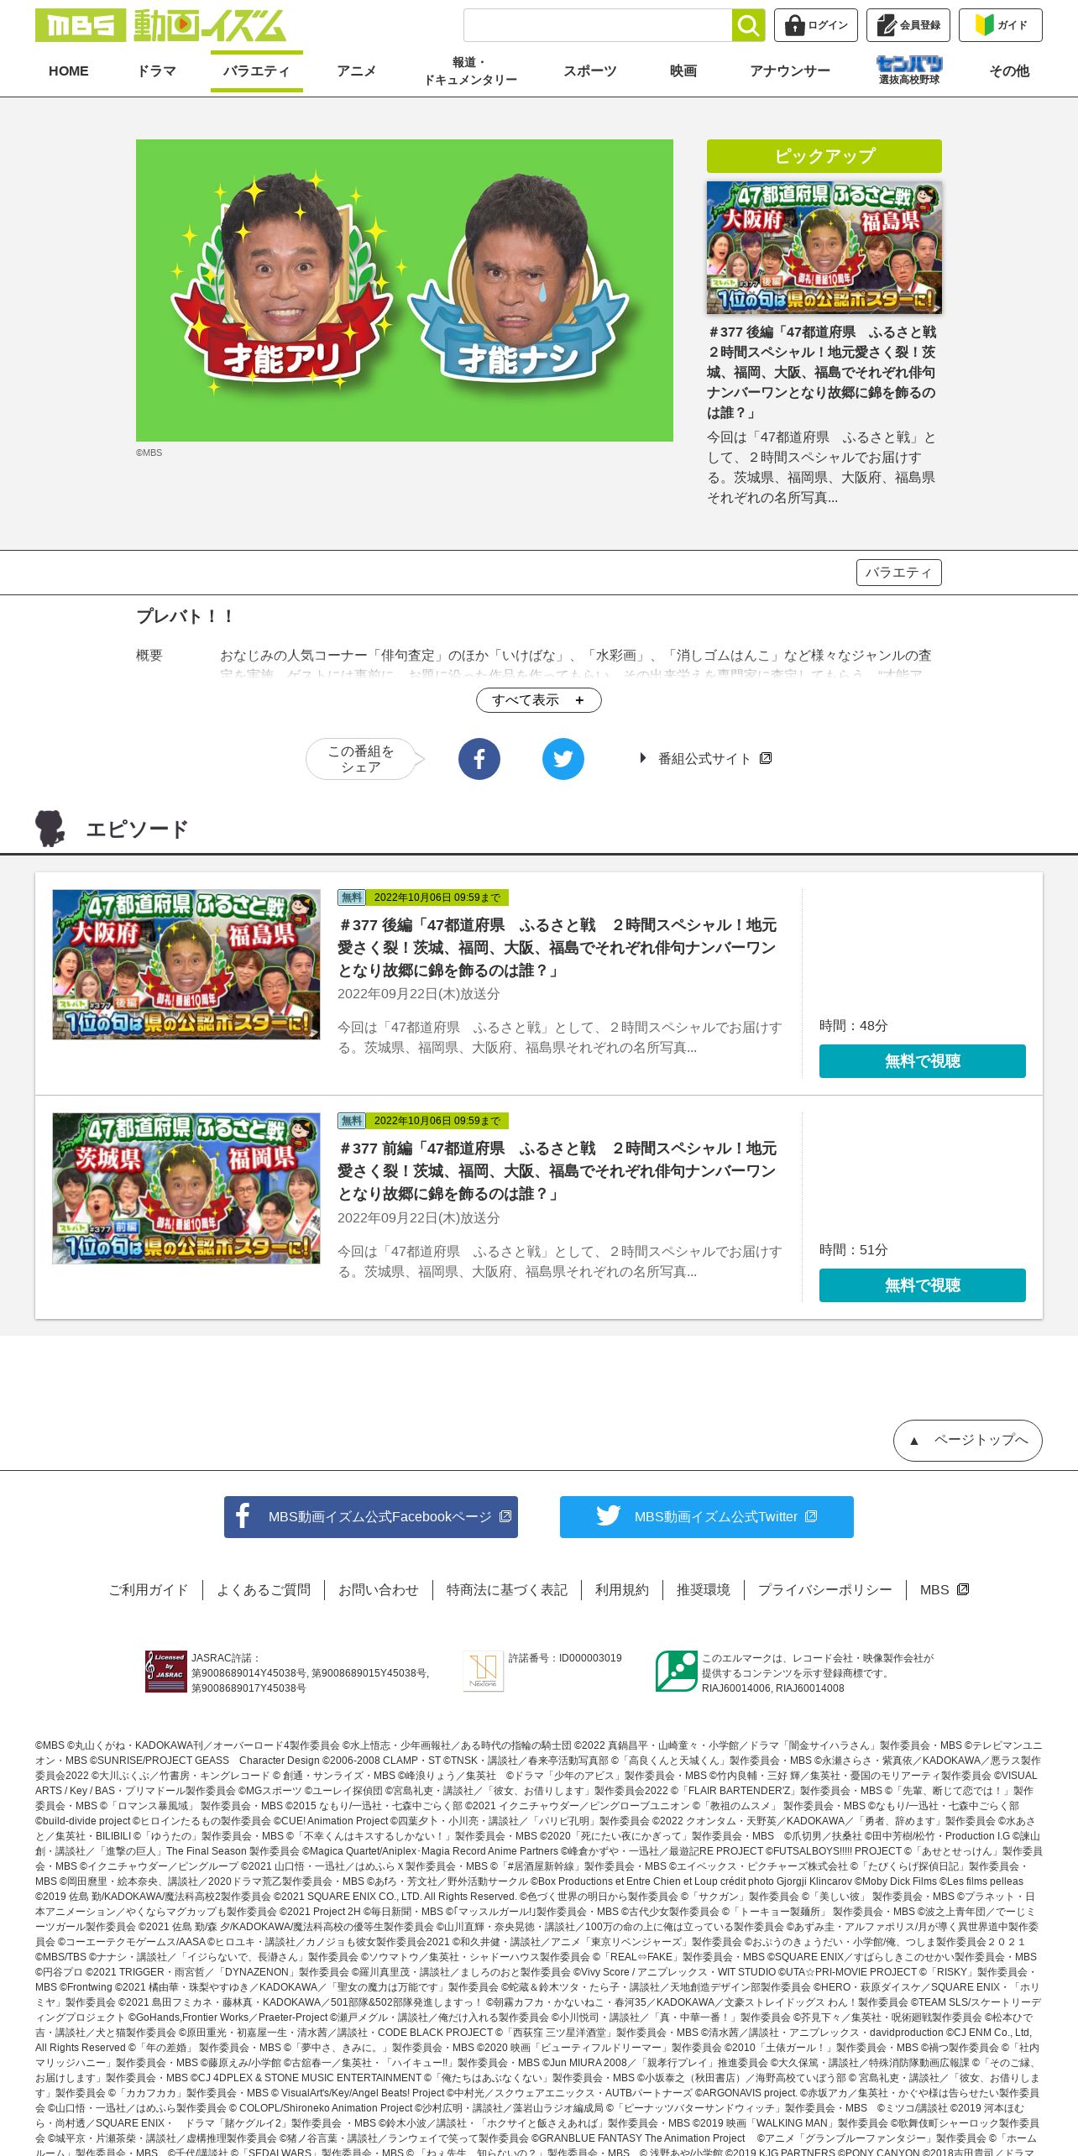Open the センバツ 選抜高校野球 logo link
This screenshot has width=1078, height=2156.
(909, 71)
